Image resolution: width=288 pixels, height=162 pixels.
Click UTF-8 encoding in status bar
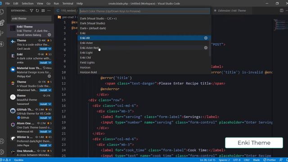pyautogui.click(x=237, y=160)
